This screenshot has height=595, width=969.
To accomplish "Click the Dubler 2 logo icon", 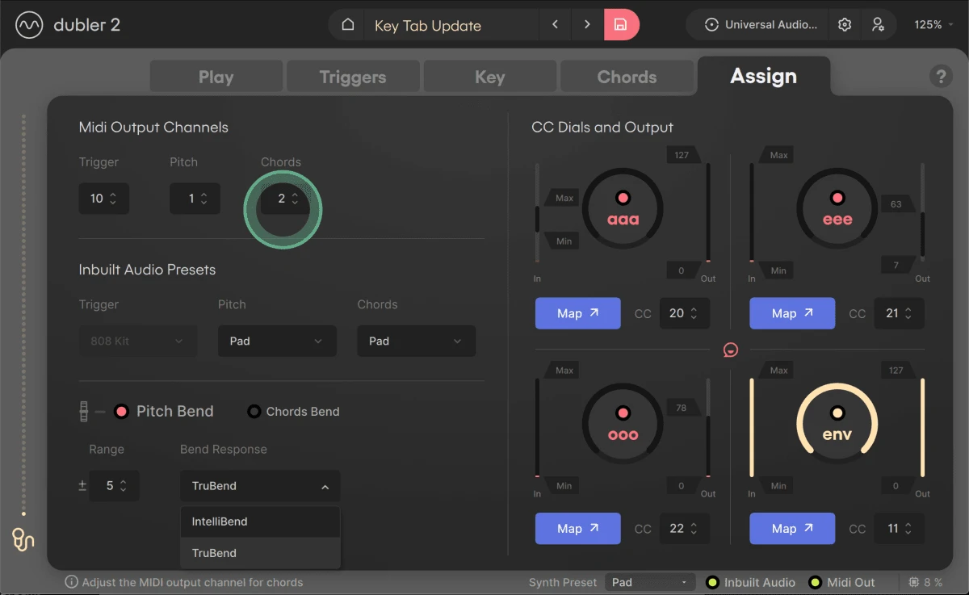I will 30,25.
